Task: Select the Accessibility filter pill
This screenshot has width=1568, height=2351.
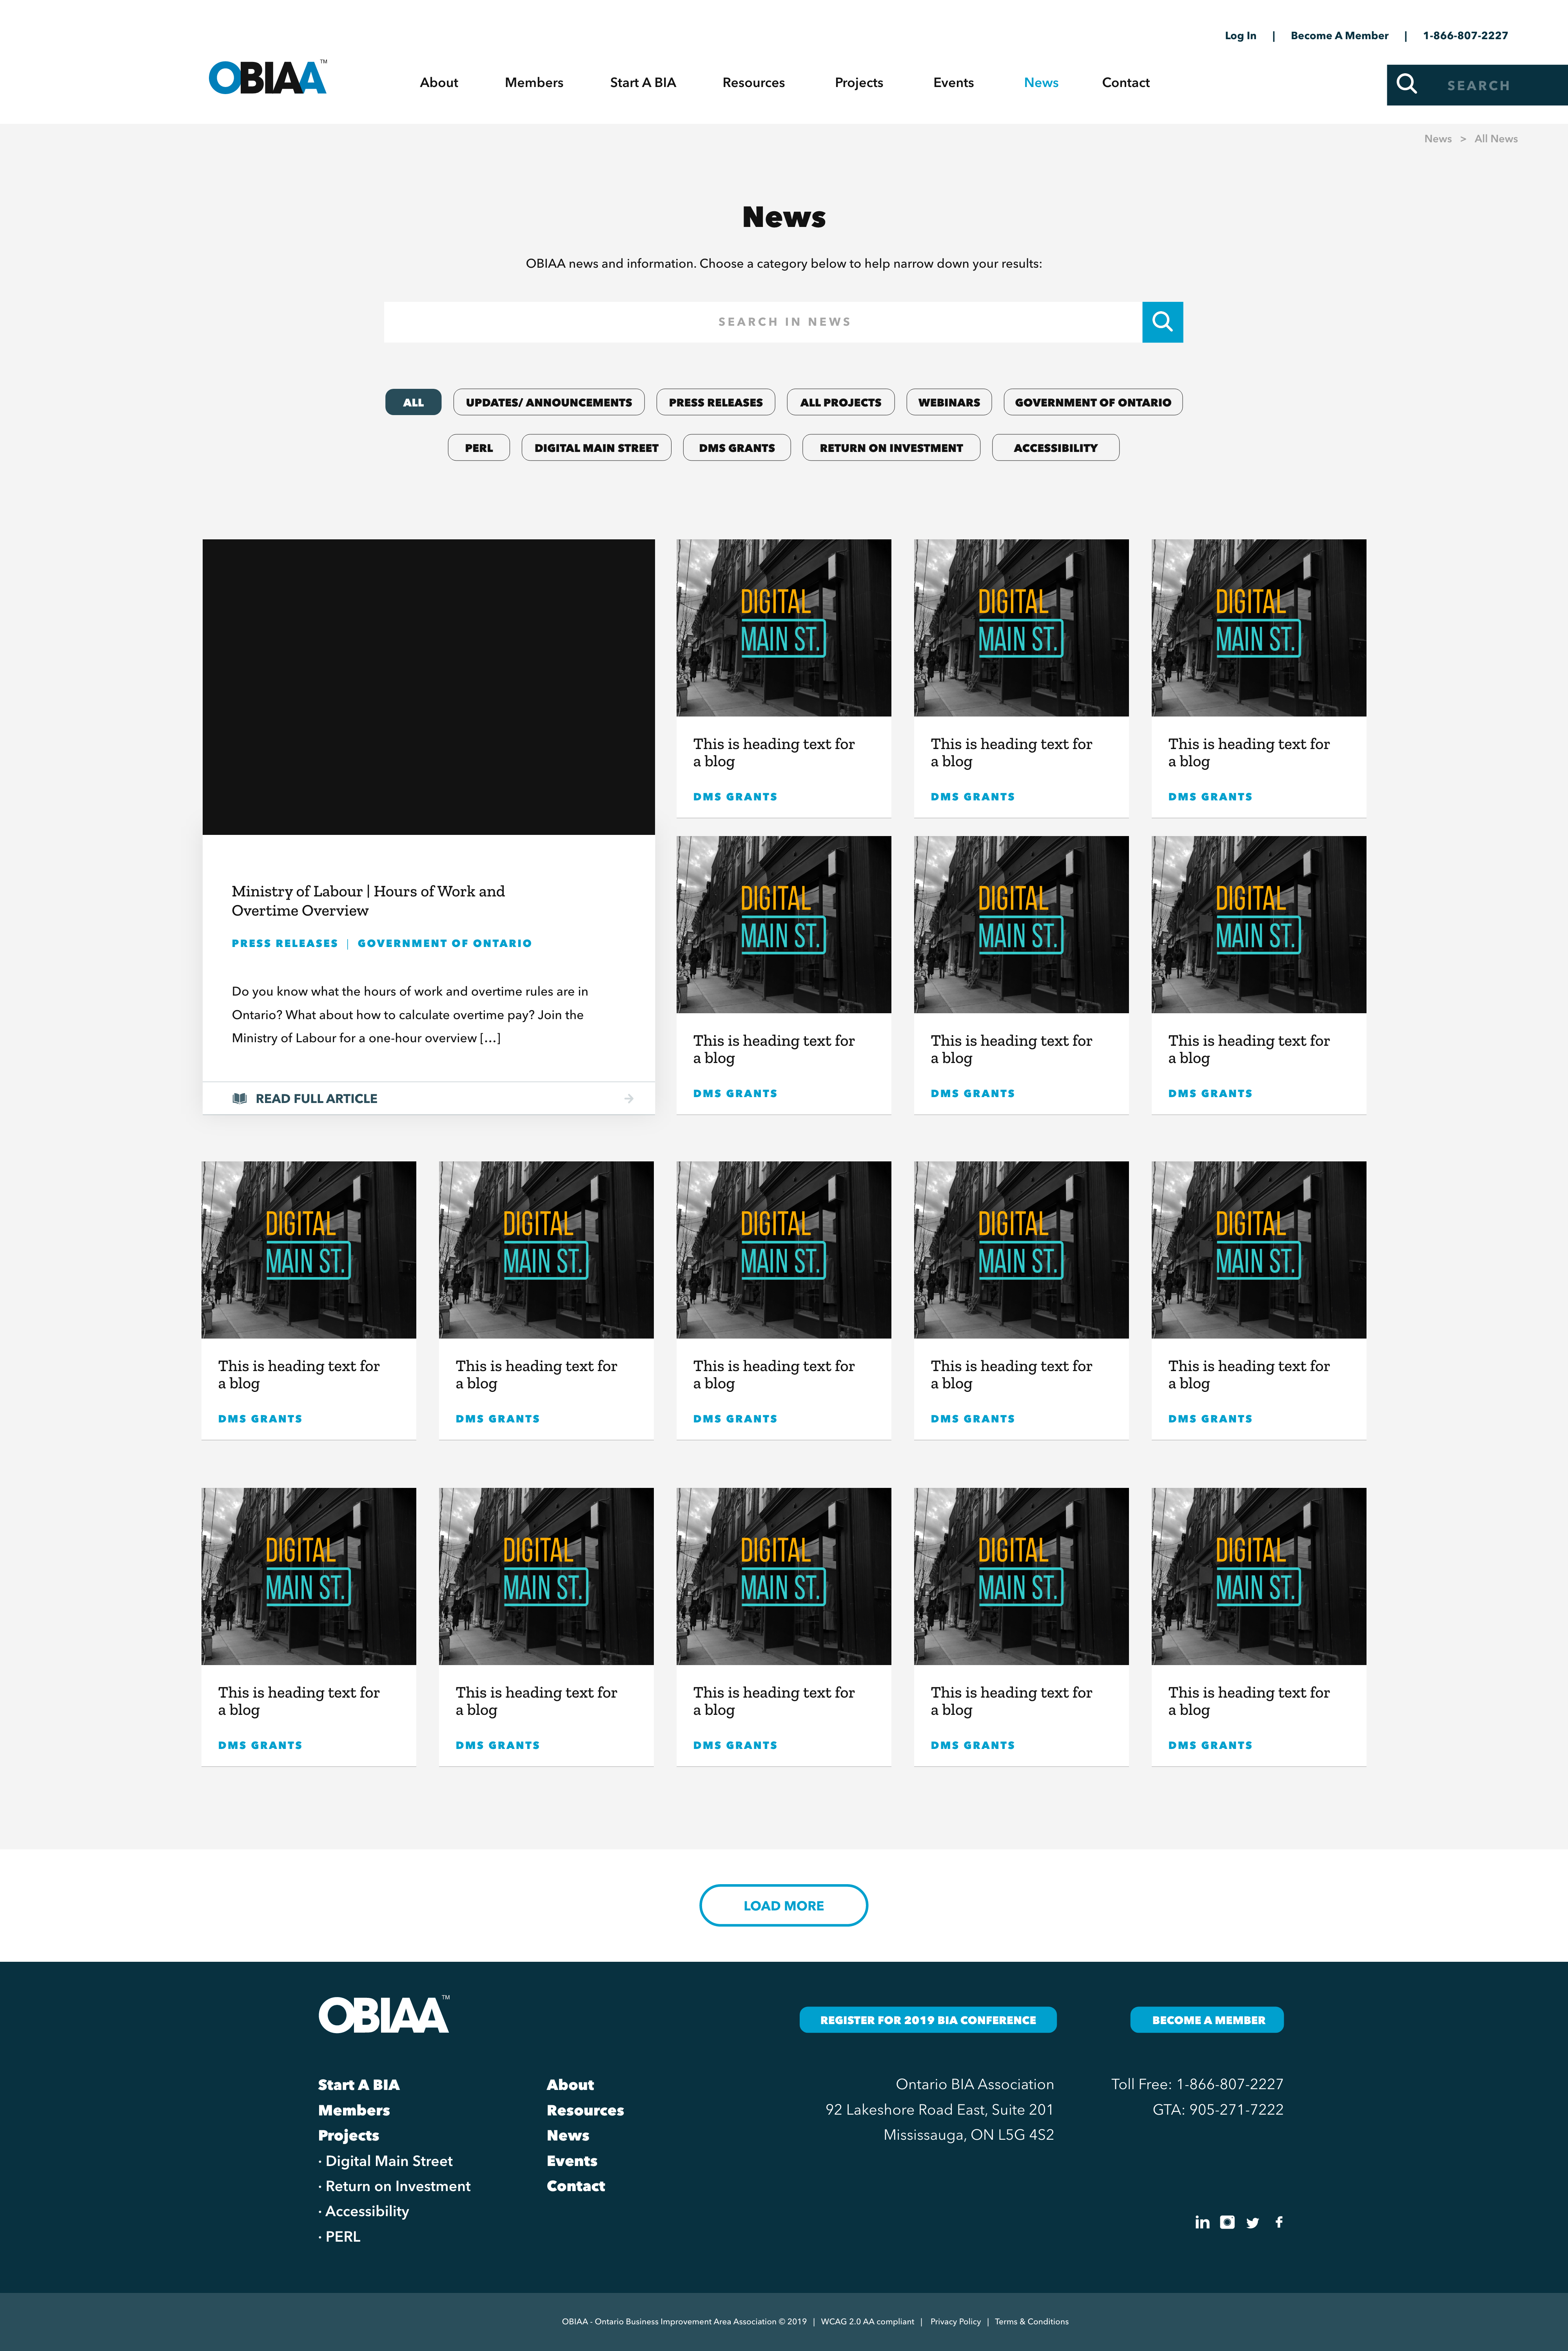Action: [1056, 448]
